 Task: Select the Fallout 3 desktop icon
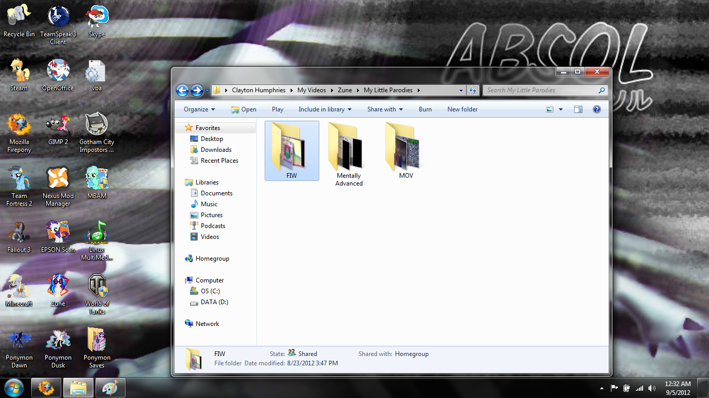(x=19, y=237)
